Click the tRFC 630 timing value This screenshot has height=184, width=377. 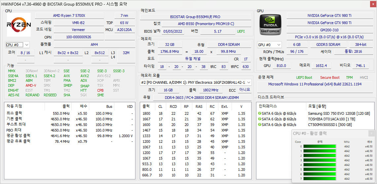[x=246, y=67]
